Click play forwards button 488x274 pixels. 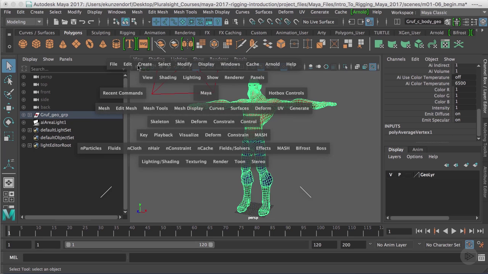point(454,231)
